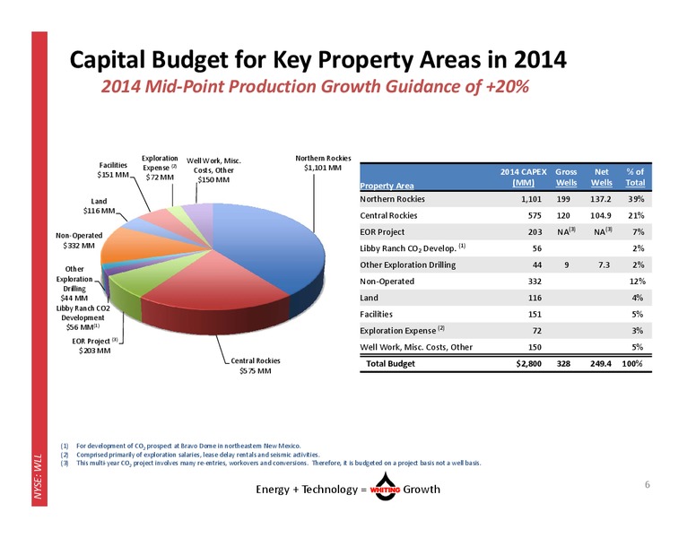This screenshot has width=696, height=538.
Task: Click 'Libby Ranch CO2 Development $56 MM' chart label
Action: click(83, 317)
